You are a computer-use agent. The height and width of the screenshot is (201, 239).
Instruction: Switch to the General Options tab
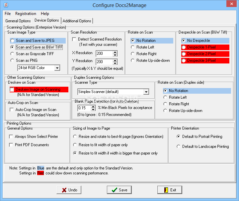coord(18,21)
